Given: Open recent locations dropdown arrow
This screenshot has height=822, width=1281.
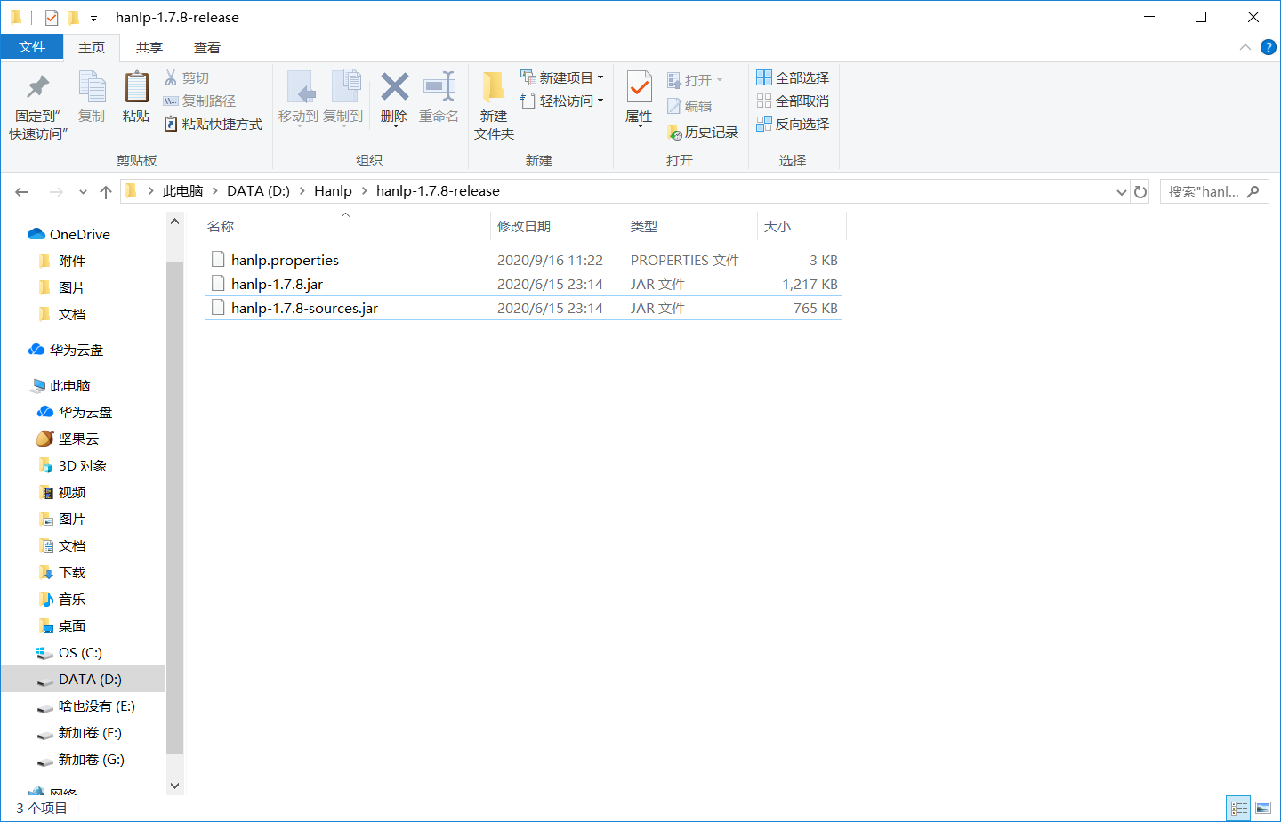Looking at the screenshot, I should [x=83, y=192].
